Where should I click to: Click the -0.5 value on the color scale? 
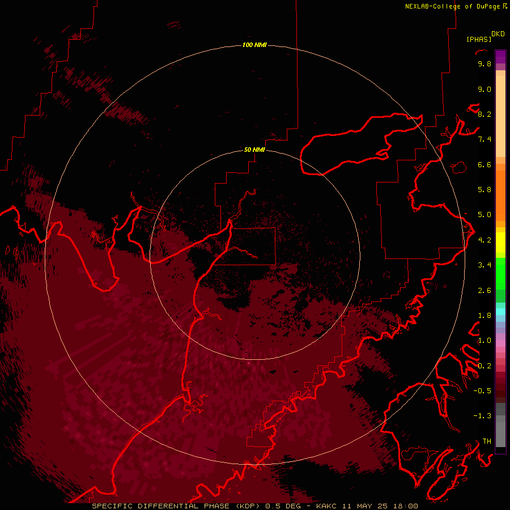[482, 391]
